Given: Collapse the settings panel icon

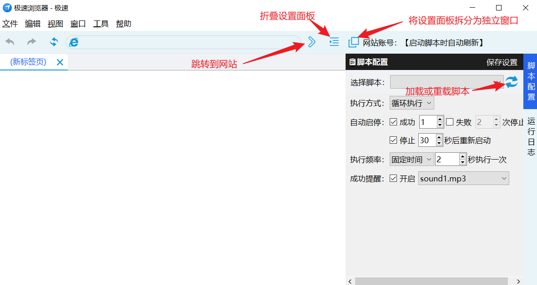Looking at the screenshot, I should point(334,42).
